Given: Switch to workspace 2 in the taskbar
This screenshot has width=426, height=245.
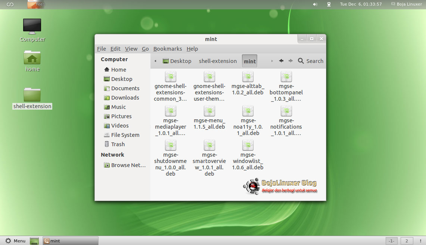Looking at the screenshot, I should pos(407,241).
